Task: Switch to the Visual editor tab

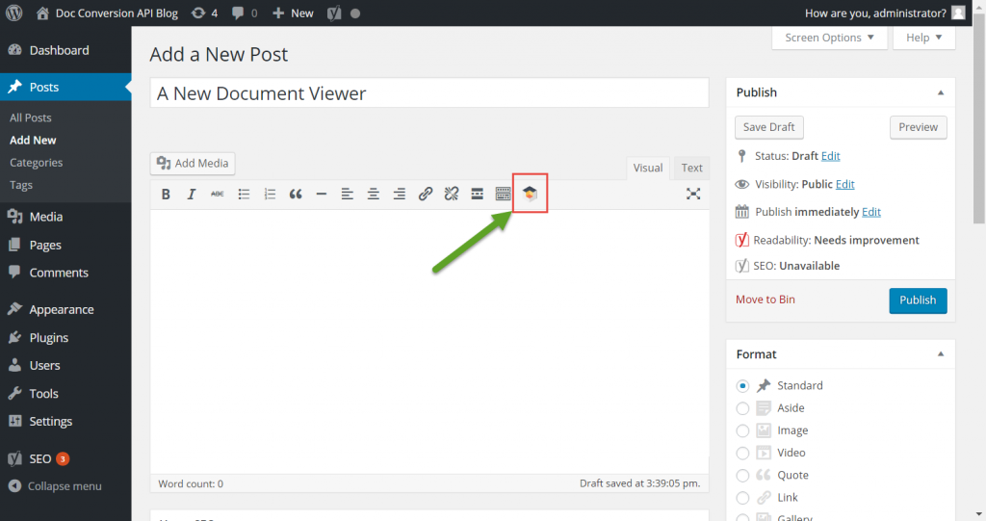Action: [x=648, y=168]
